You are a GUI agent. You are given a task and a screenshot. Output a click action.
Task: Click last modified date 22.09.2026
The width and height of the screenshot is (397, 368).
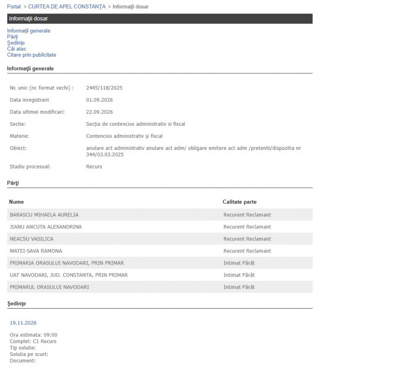click(x=99, y=112)
